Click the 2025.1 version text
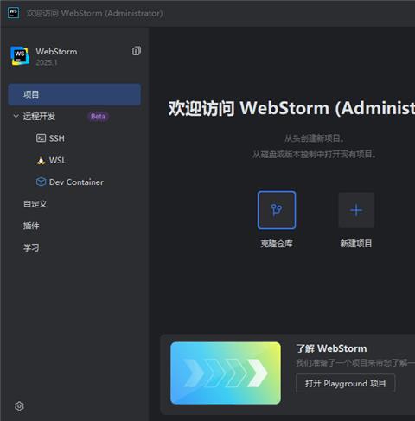415x421 pixels. [47, 62]
